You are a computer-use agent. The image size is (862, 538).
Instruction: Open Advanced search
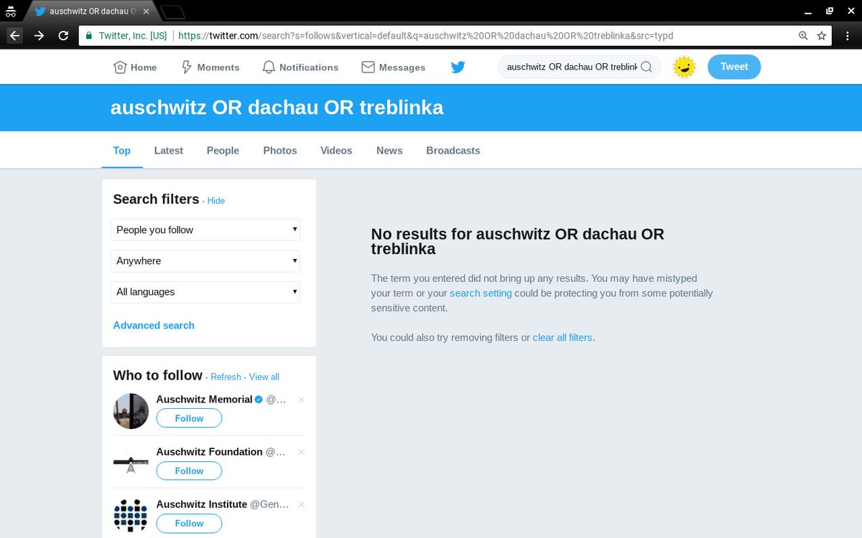coord(154,325)
